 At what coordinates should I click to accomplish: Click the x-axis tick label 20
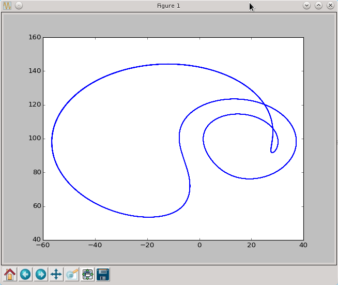pyautogui.click(x=251, y=245)
